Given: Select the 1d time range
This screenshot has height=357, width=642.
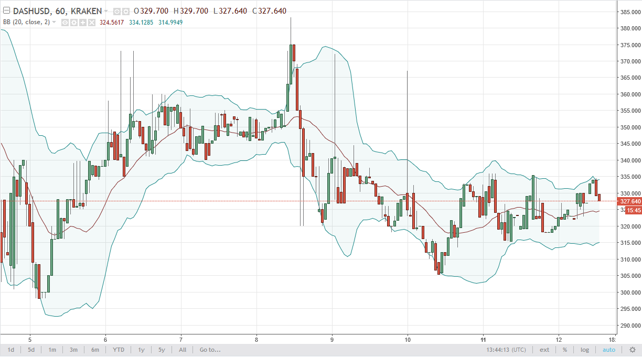Looking at the screenshot, I should (10, 350).
